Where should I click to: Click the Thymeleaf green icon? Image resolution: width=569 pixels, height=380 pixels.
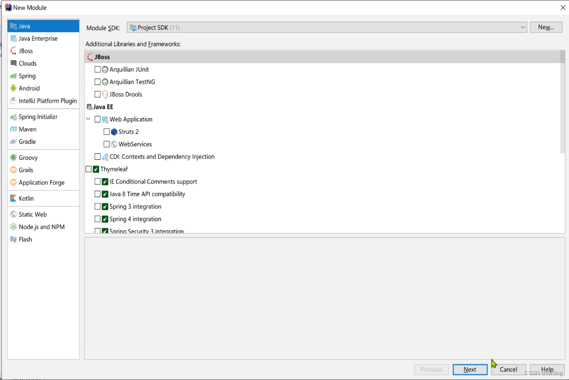96,169
